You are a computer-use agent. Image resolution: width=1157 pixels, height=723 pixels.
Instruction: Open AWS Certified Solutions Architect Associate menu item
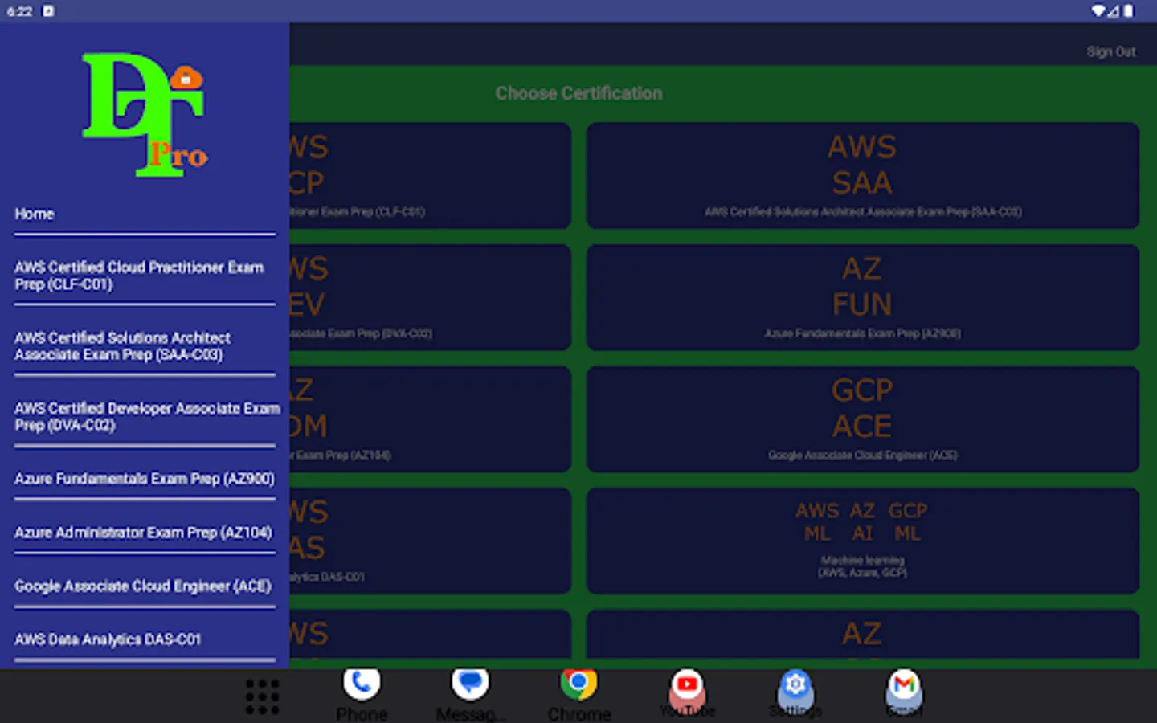point(145,346)
